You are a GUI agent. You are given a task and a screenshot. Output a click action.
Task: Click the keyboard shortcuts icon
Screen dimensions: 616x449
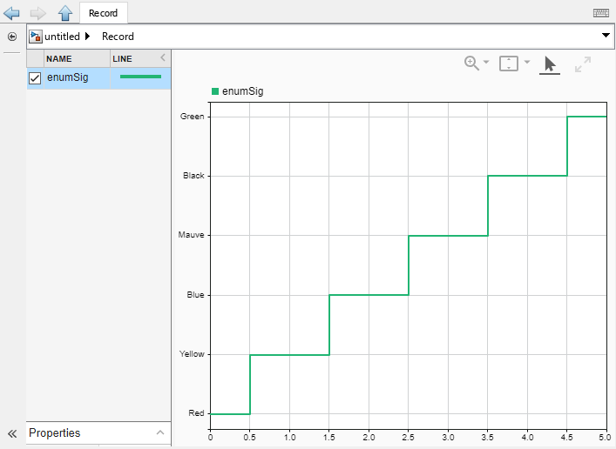point(601,13)
